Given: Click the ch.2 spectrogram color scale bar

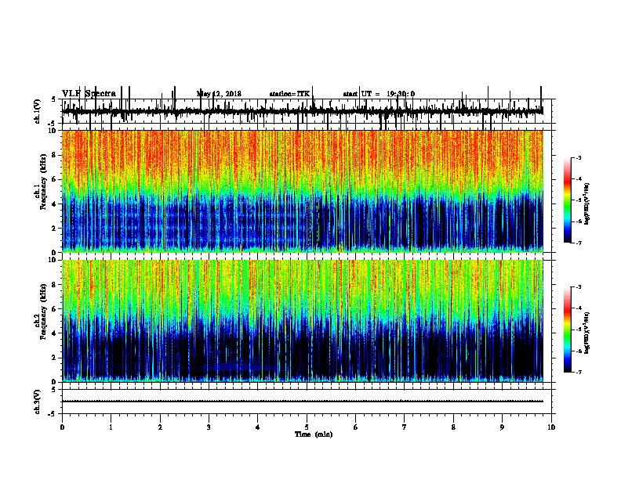Looking at the screenshot, I should click(x=568, y=330).
